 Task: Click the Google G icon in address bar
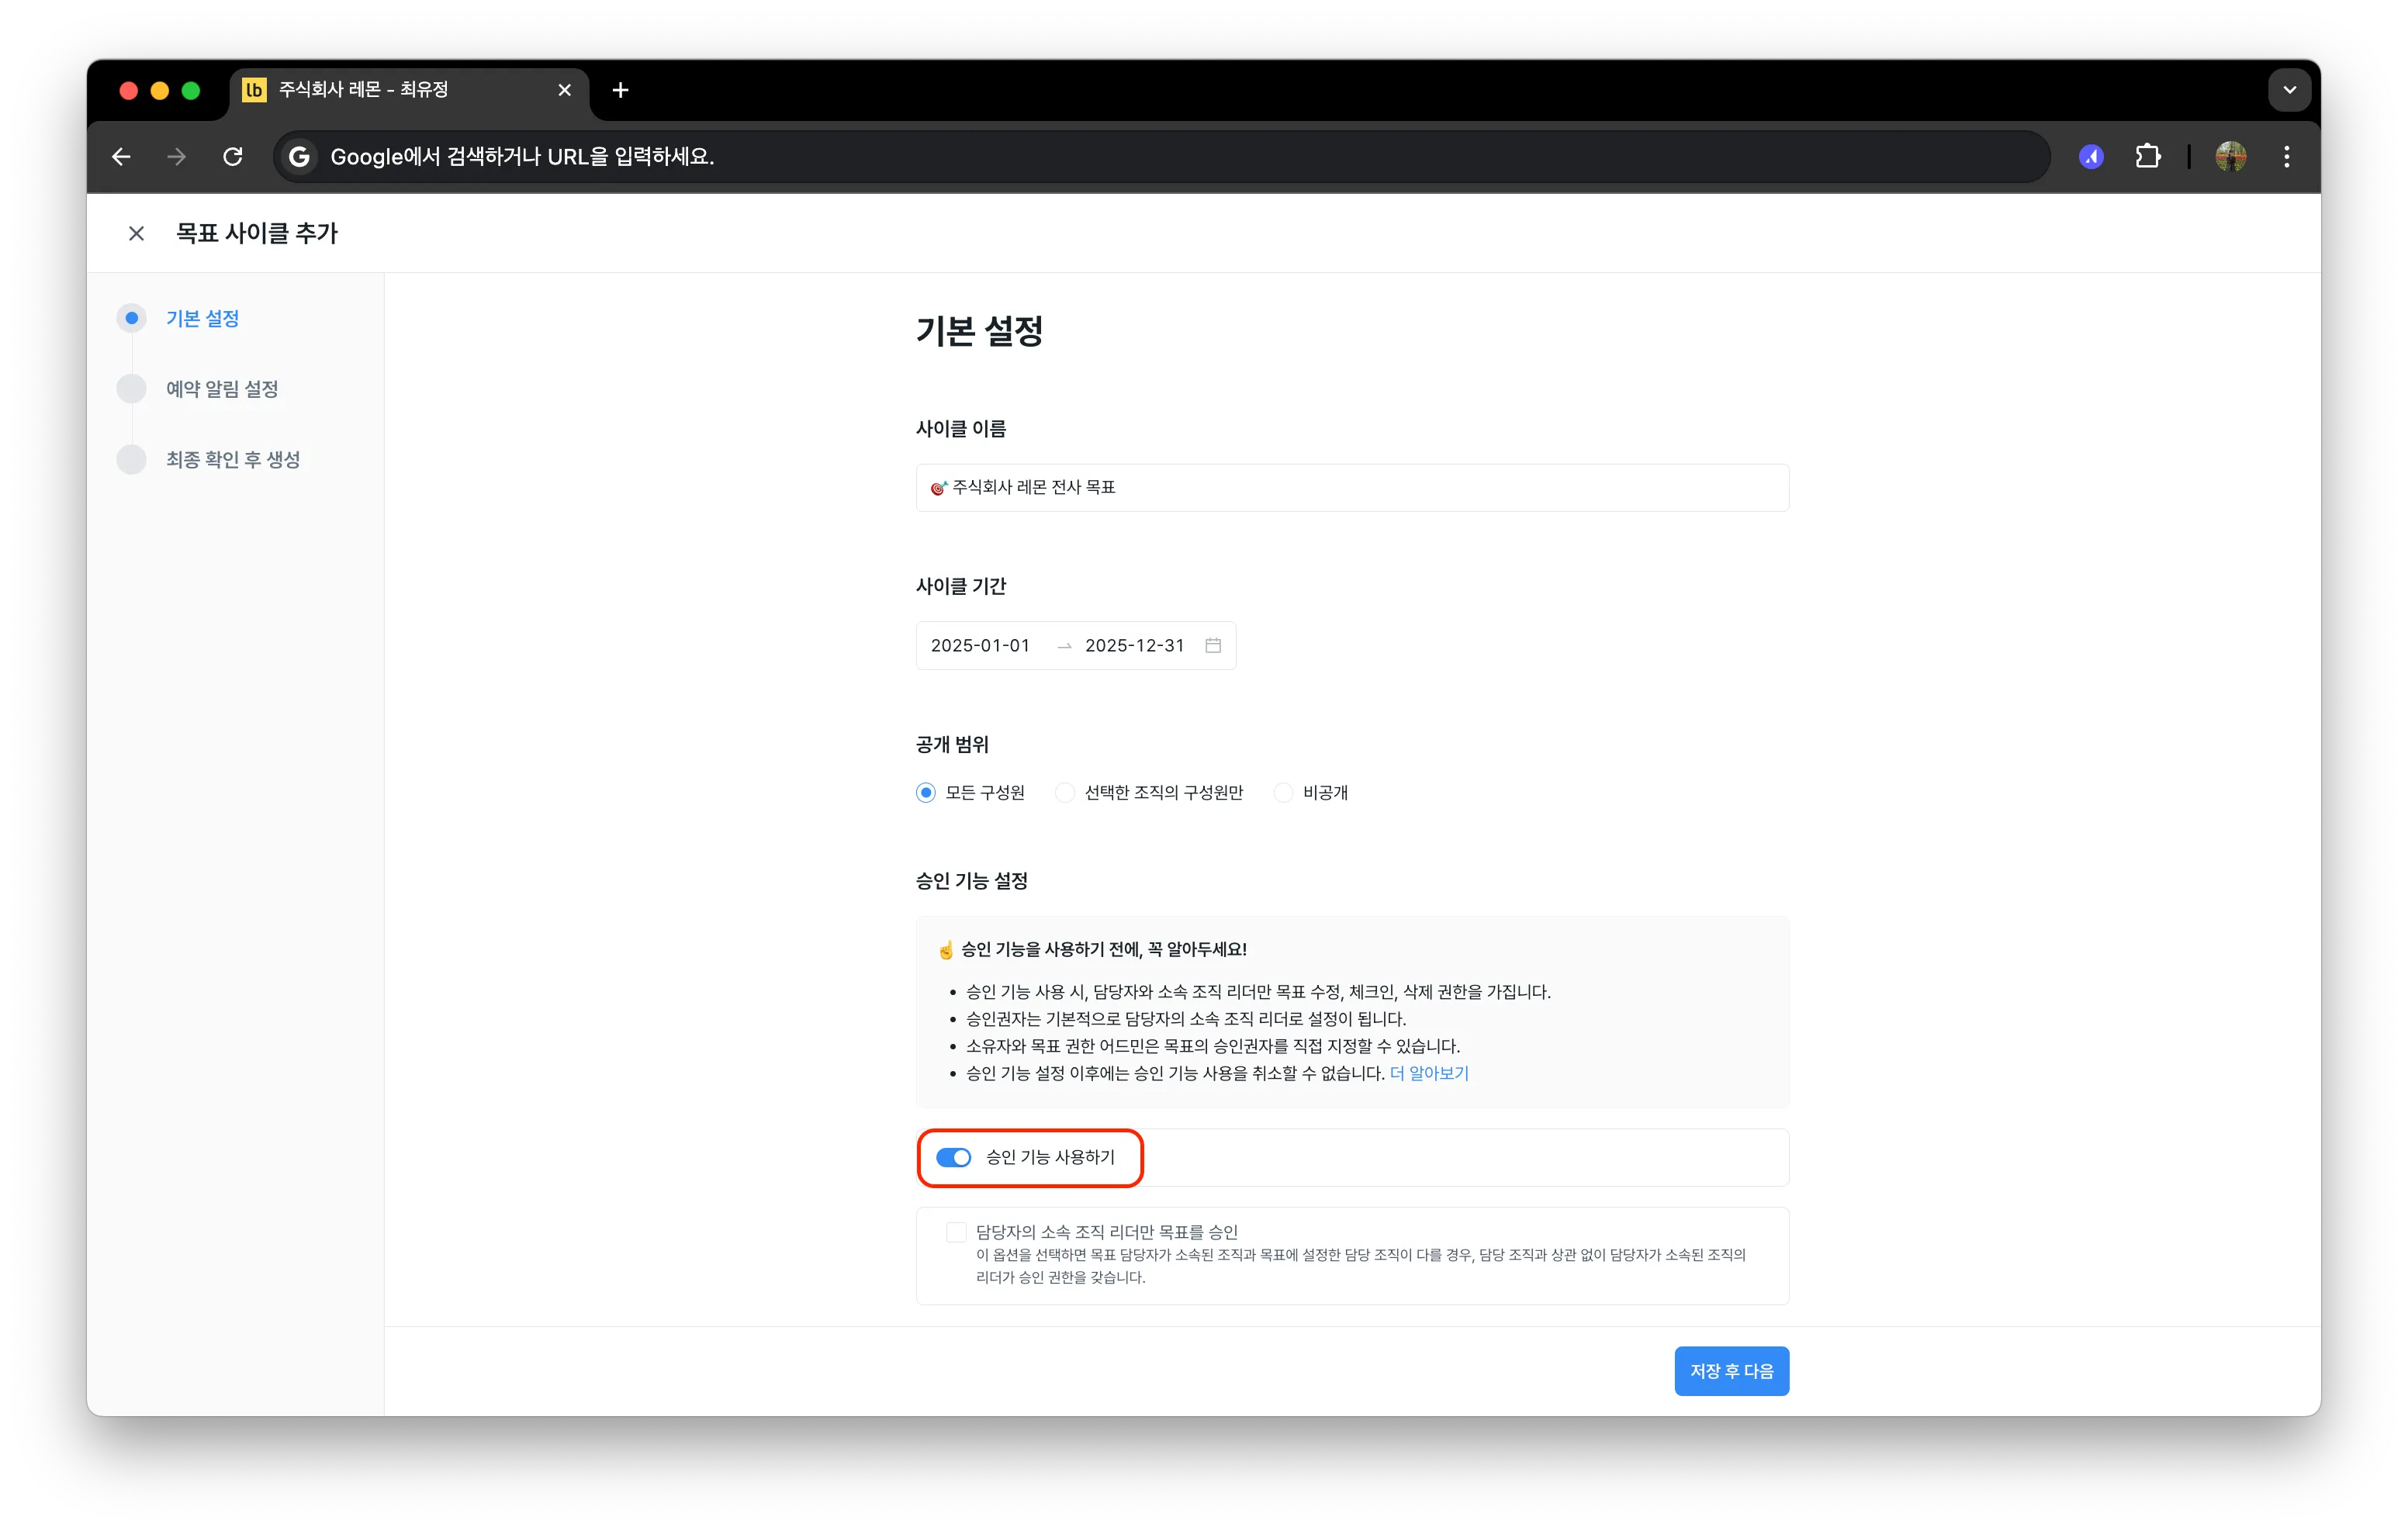pyautogui.click(x=299, y=156)
